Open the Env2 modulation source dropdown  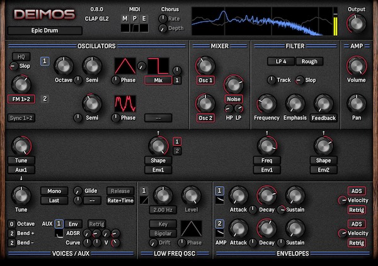pos(324,170)
